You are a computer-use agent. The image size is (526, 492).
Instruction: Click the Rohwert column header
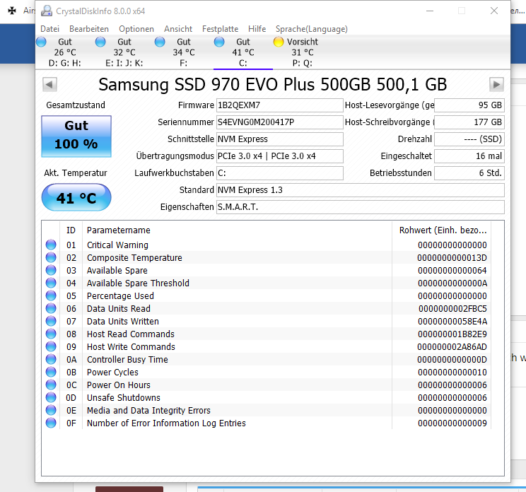441,230
